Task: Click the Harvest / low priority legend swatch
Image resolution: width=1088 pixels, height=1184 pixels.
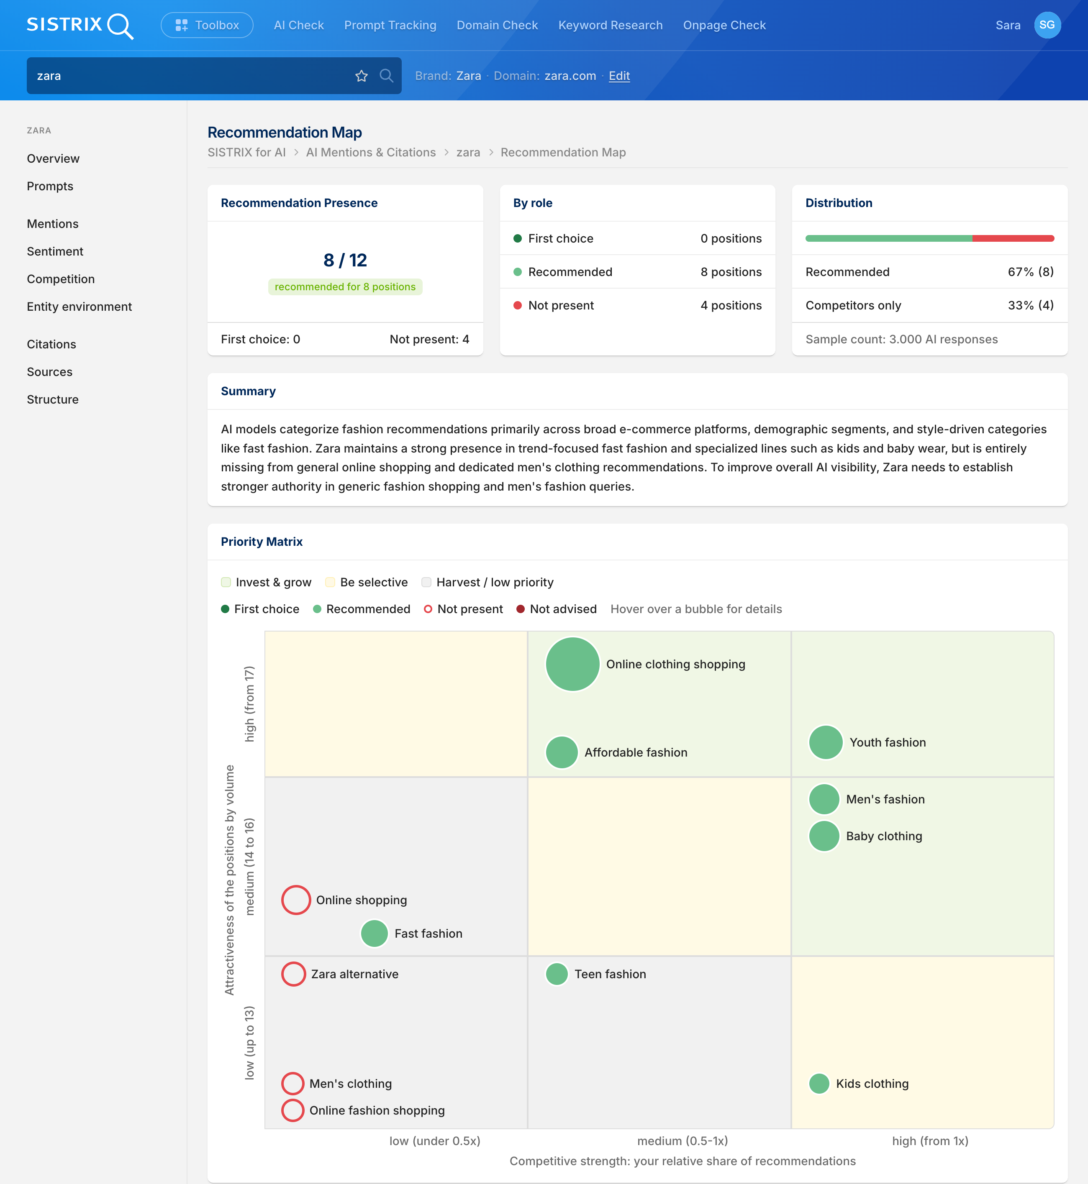Action: click(x=426, y=583)
